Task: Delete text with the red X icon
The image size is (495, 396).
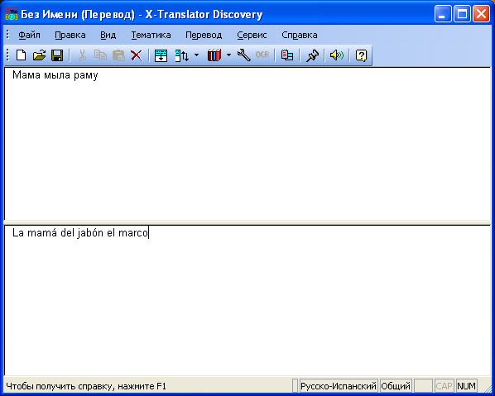Action: pos(137,55)
